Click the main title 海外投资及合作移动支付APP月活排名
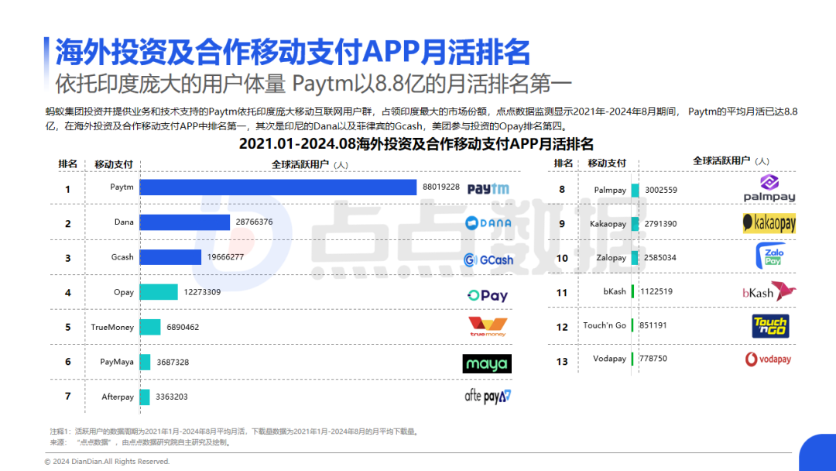 coord(293,52)
